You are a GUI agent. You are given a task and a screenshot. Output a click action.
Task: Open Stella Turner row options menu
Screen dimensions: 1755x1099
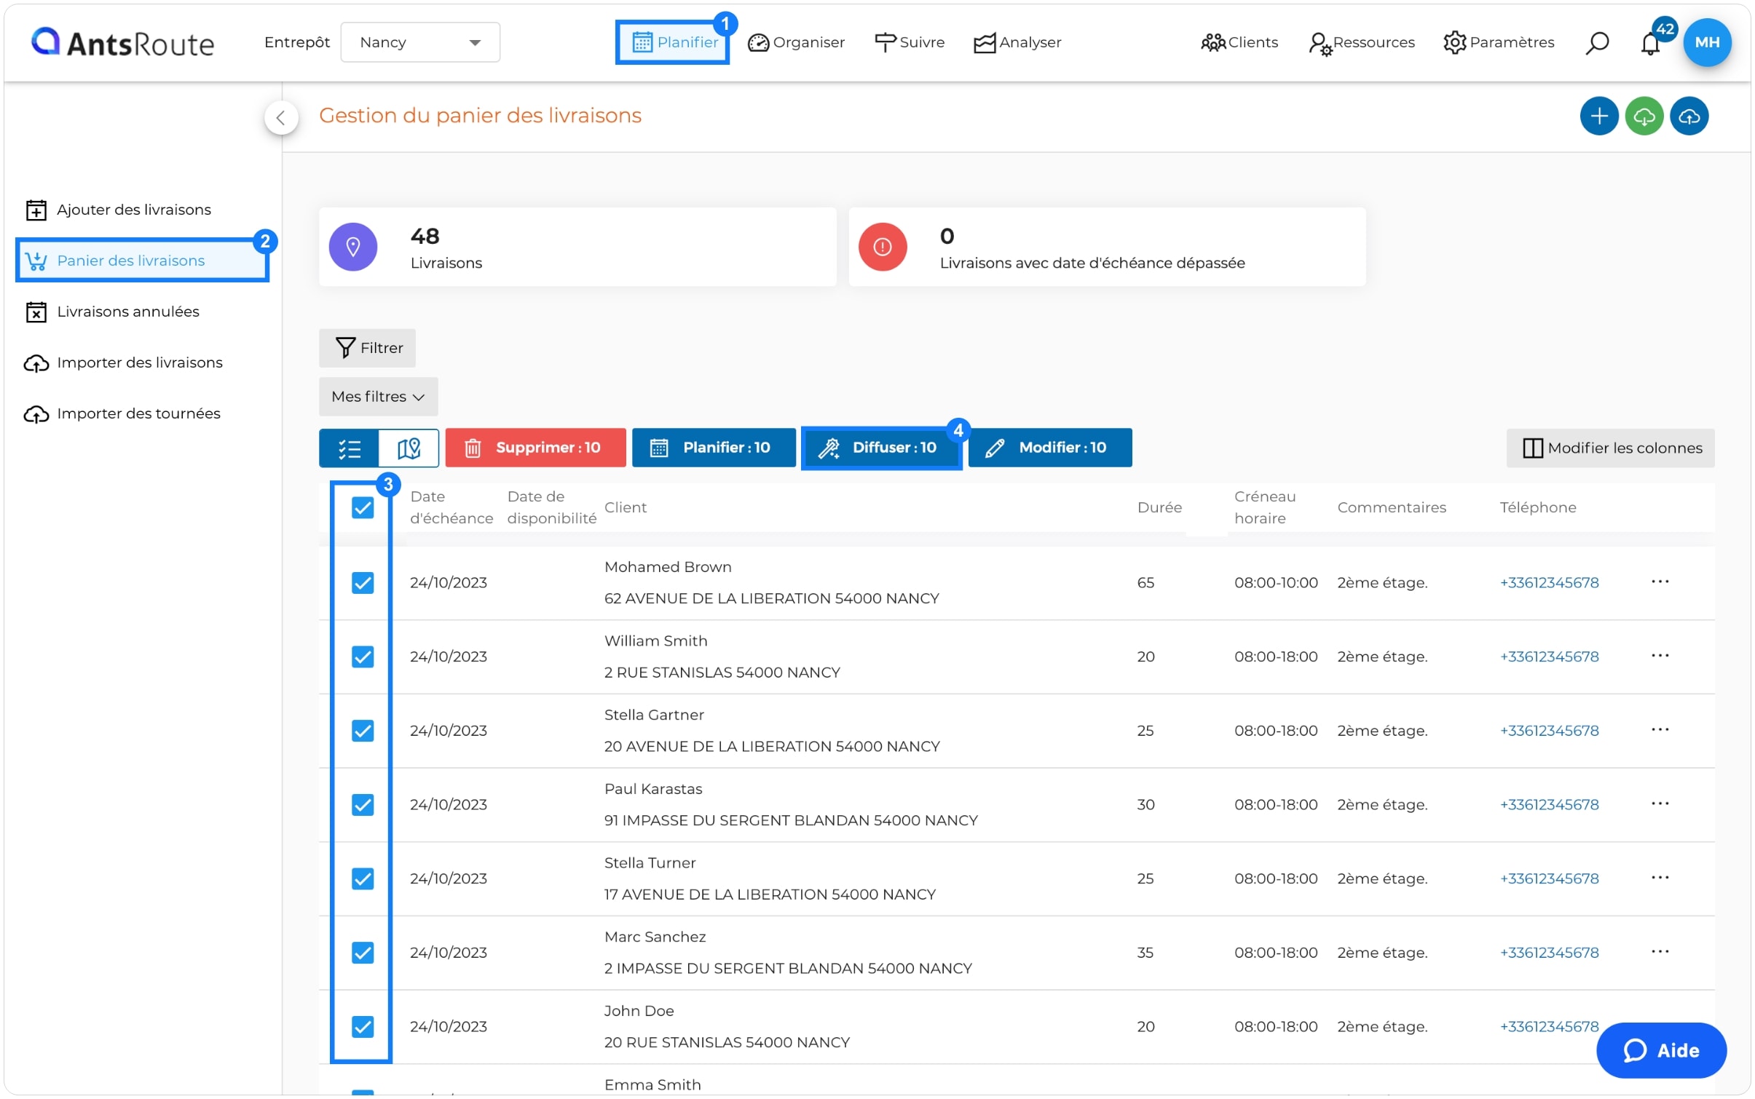tap(1659, 878)
